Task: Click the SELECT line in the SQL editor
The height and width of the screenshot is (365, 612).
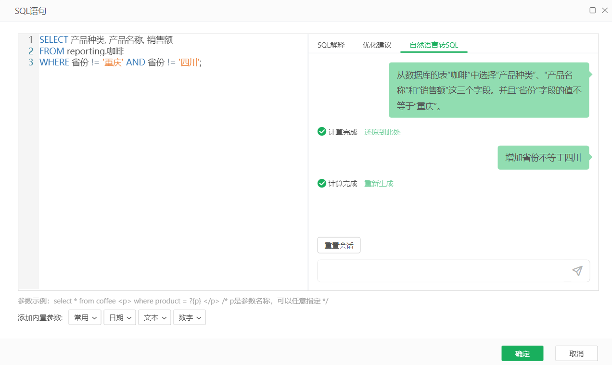Action: pyautogui.click(x=106, y=40)
